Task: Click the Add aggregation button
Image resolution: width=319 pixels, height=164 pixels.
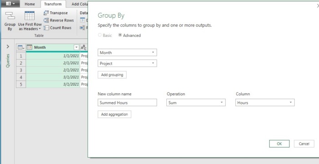Action: coord(114,114)
